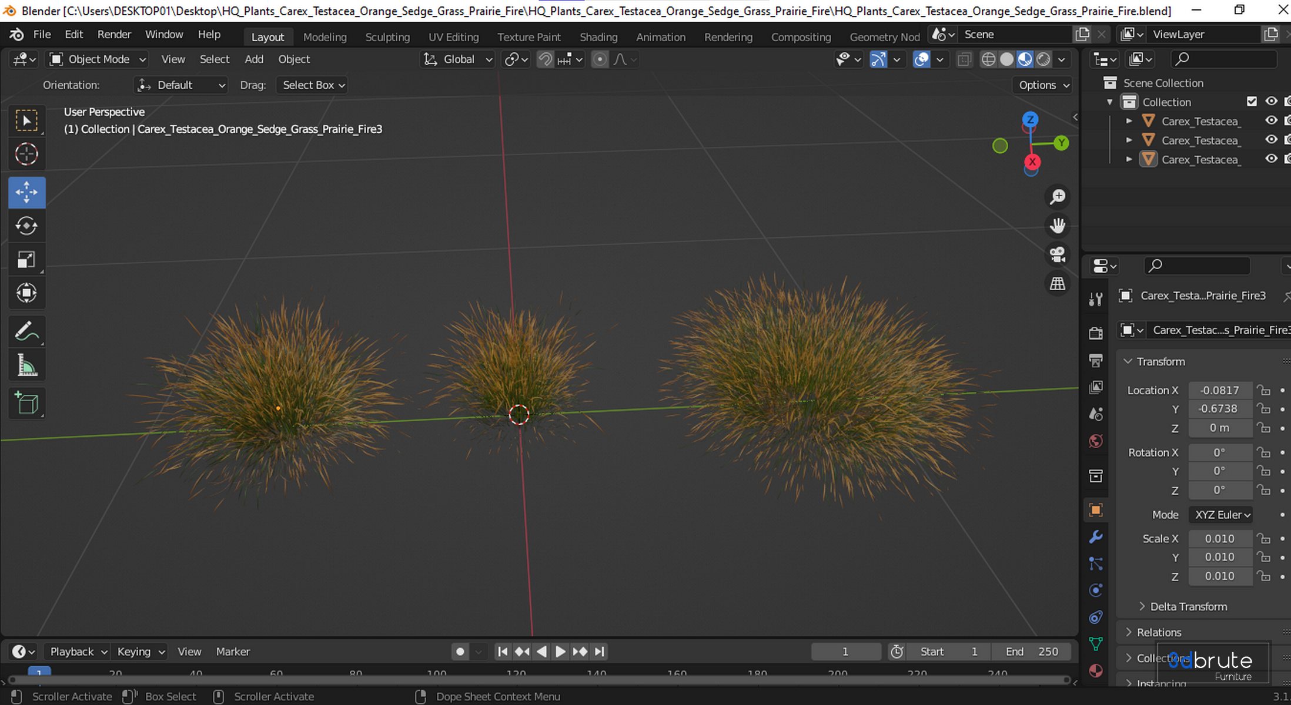The height and width of the screenshot is (705, 1291).
Task: Select the Annotate pencil tool
Action: (x=26, y=331)
